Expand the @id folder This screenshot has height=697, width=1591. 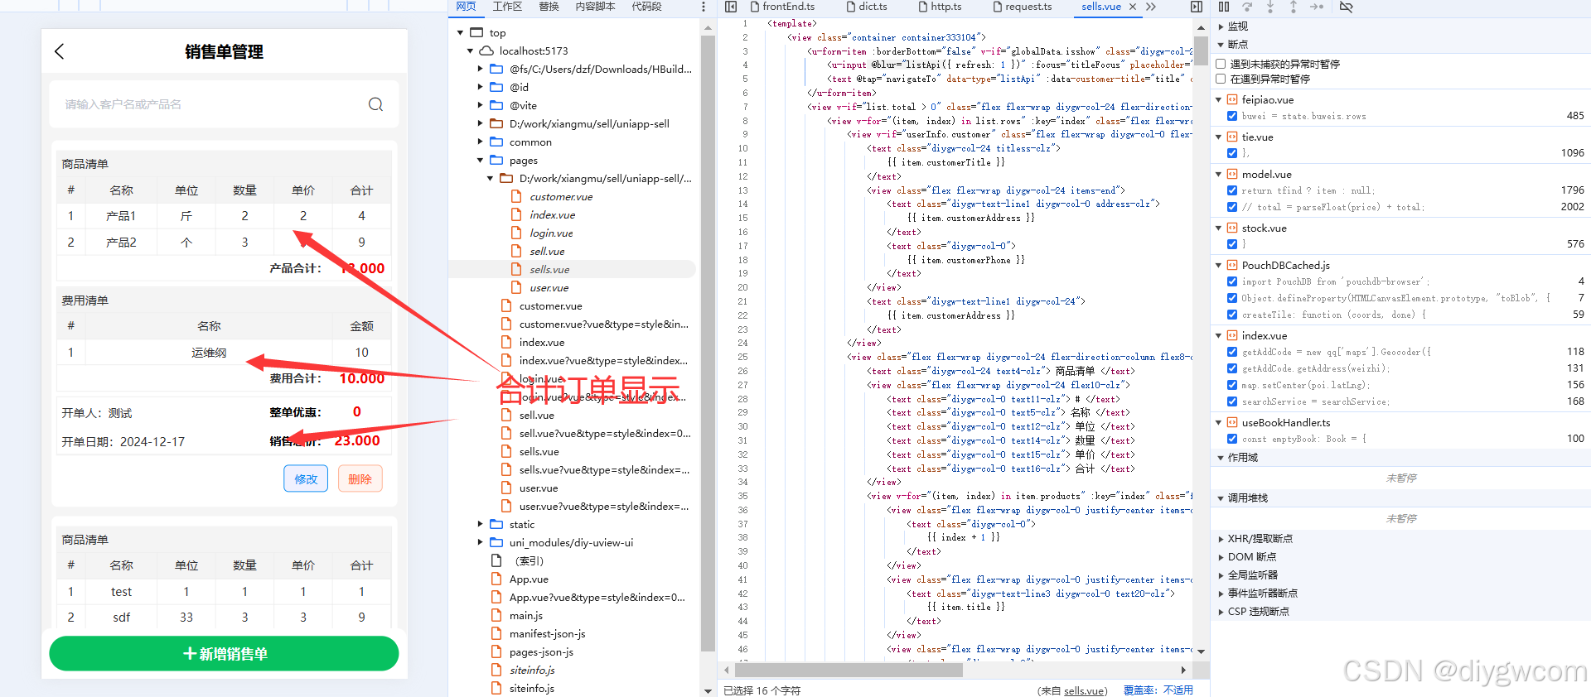(481, 87)
